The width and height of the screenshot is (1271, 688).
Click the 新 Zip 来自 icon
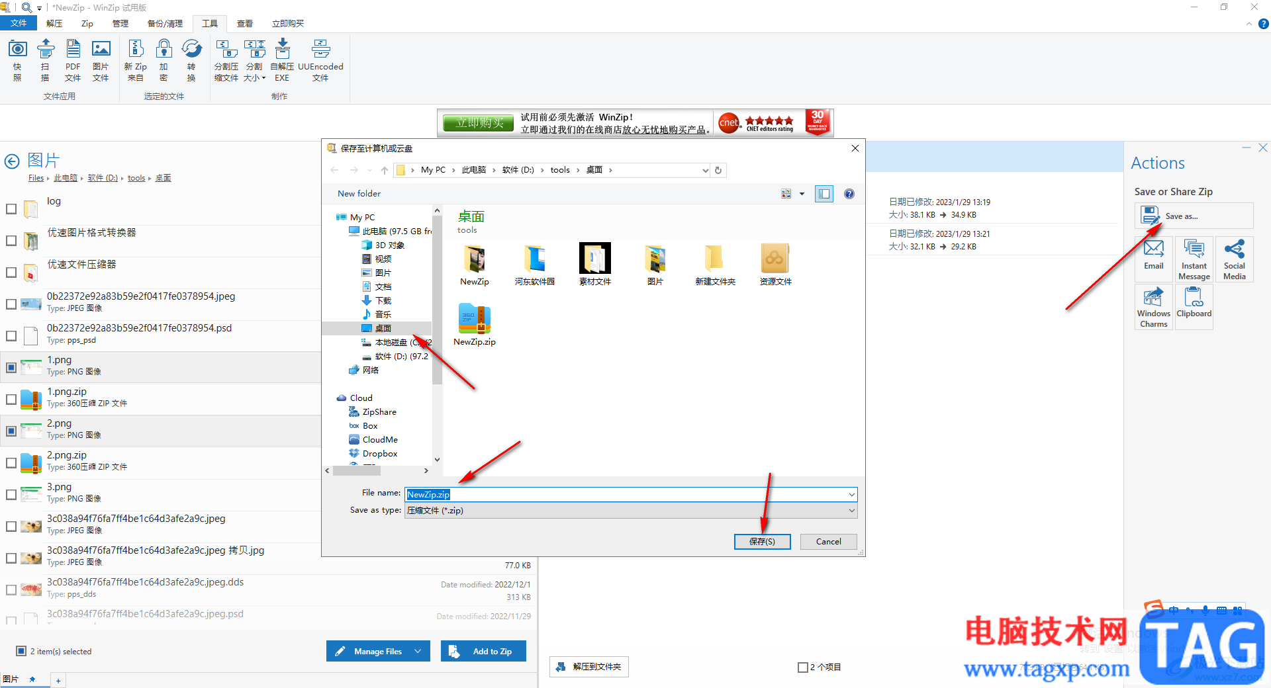tap(136, 60)
